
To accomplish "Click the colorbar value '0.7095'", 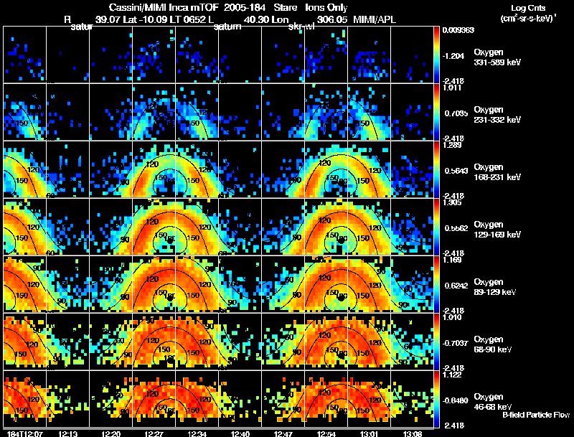I will coord(456,113).
